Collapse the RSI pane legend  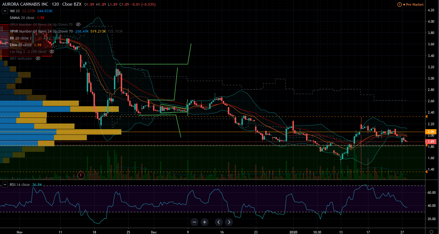[x=5, y=185]
